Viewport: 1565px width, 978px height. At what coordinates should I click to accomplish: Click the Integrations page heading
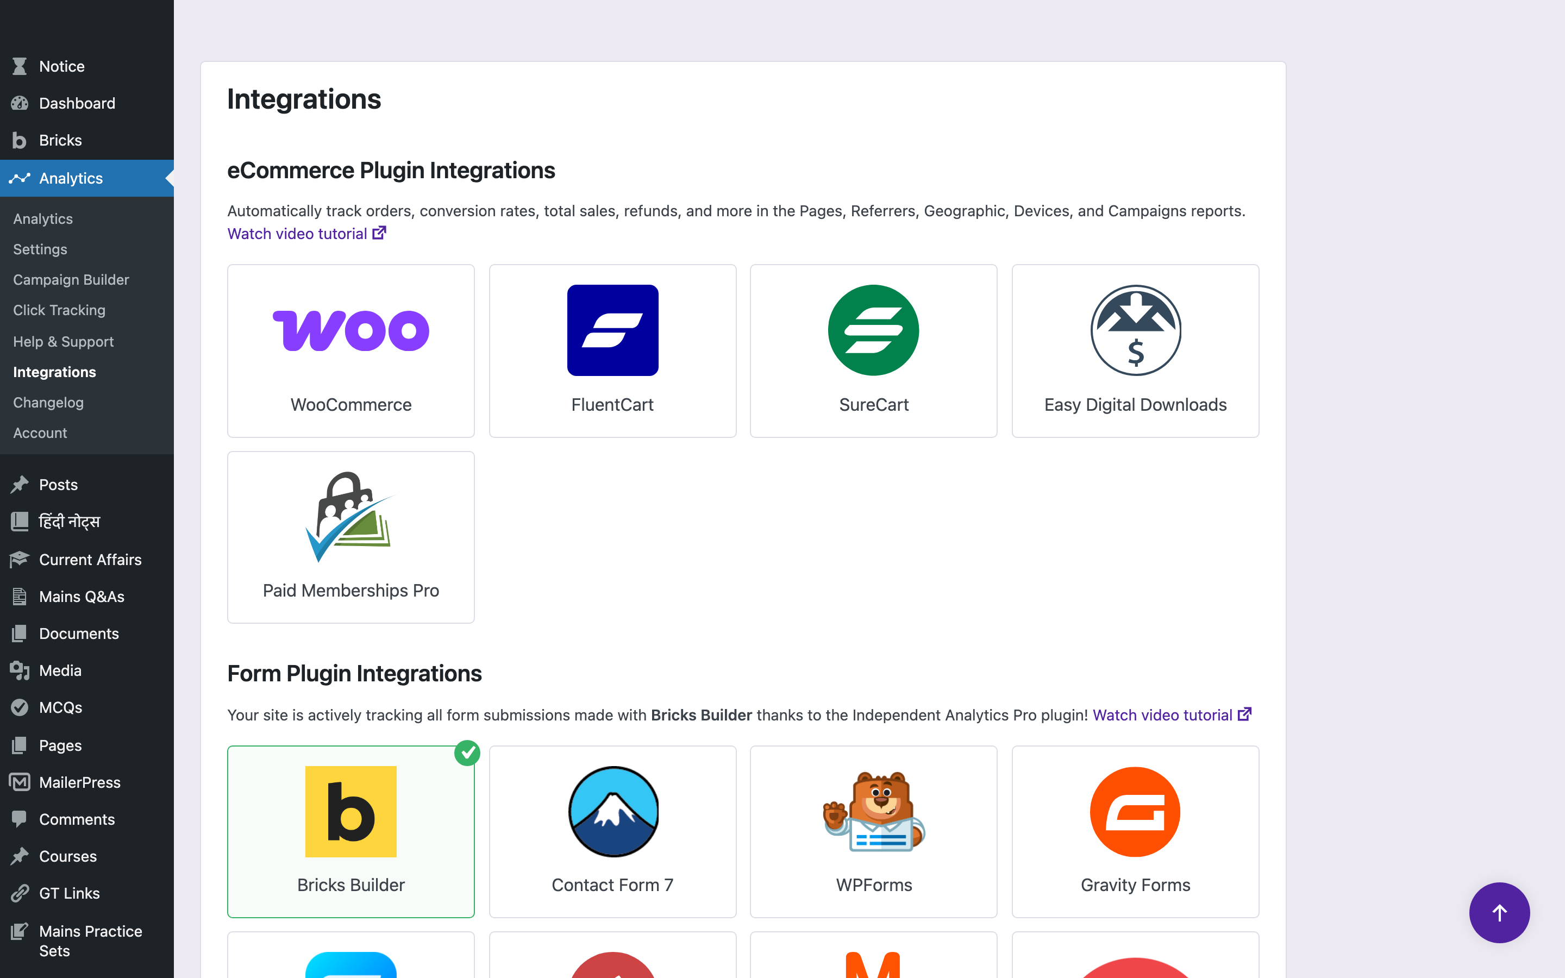pos(304,99)
